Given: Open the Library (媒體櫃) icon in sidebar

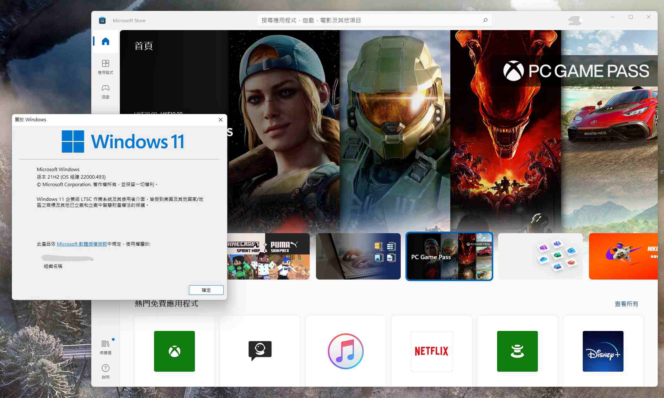Looking at the screenshot, I should 105,347.
